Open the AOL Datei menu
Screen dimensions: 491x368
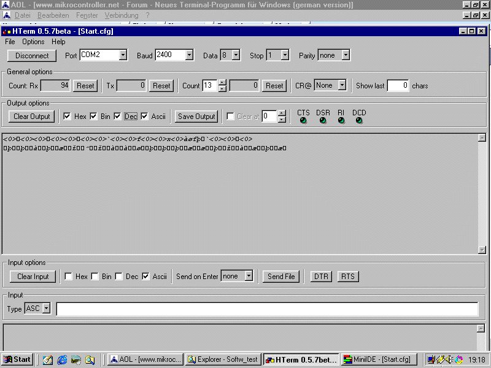click(23, 15)
